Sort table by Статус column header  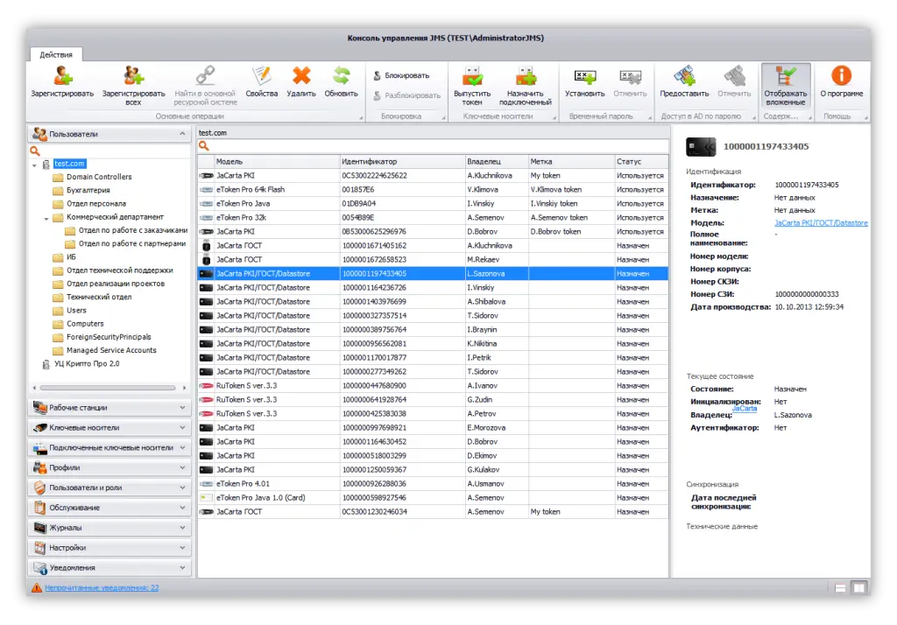click(640, 162)
